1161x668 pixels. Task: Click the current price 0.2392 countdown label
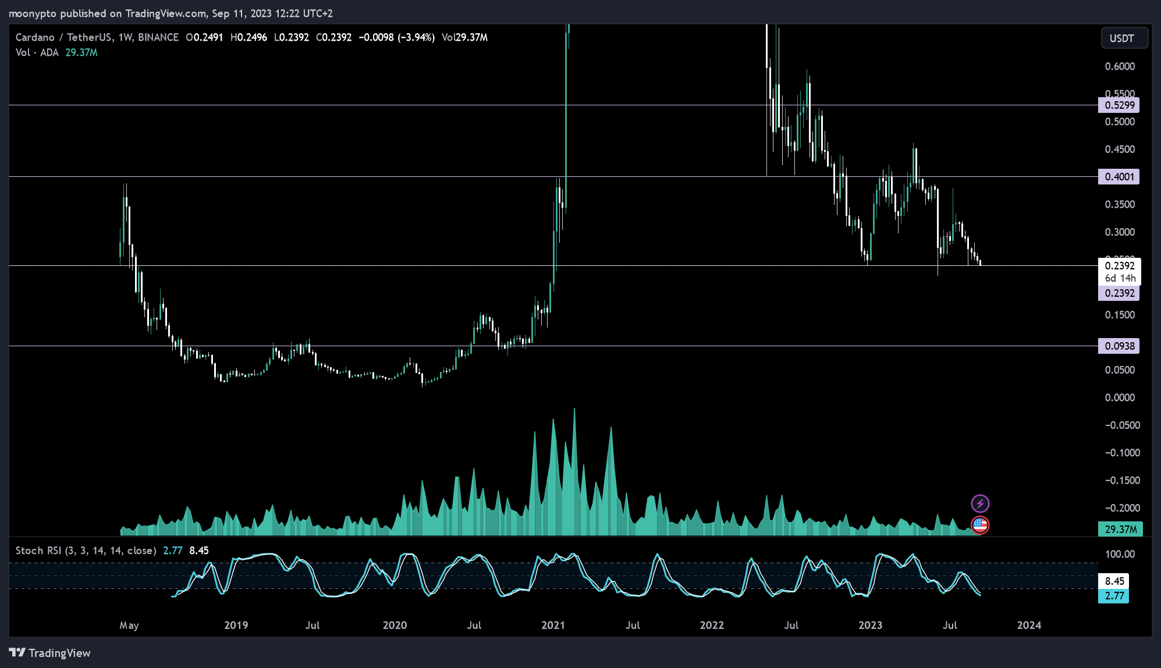[x=1120, y=272]
